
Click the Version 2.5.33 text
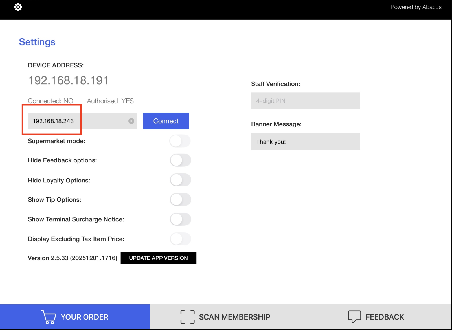(73, 258)
